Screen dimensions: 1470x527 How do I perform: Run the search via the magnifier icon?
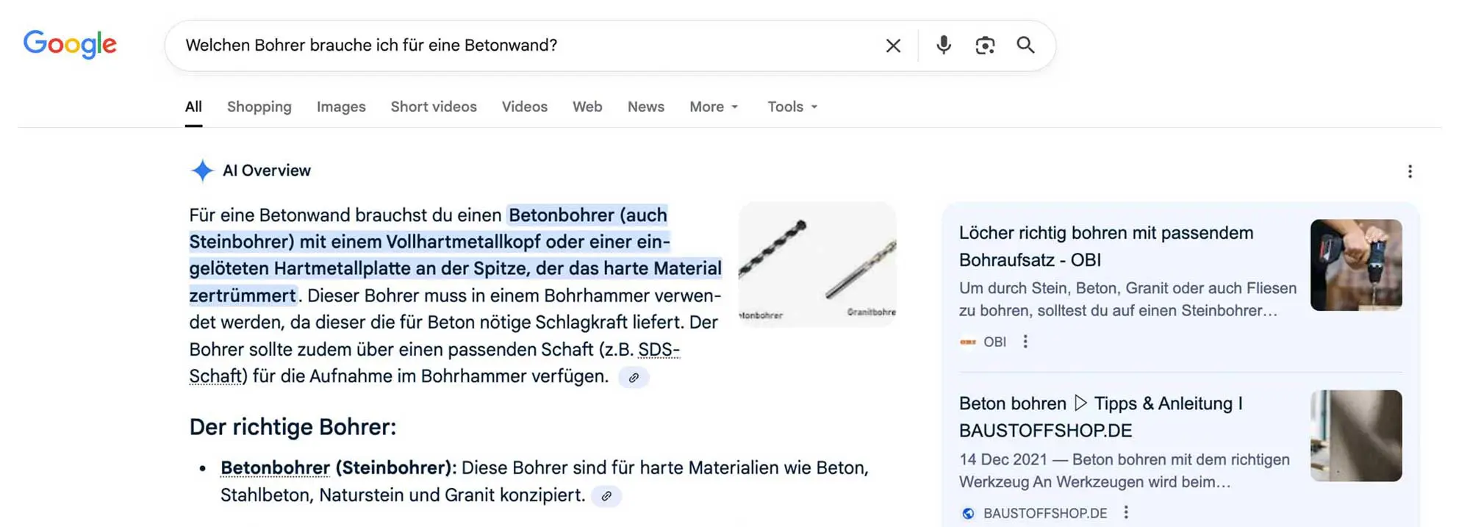1026,45
